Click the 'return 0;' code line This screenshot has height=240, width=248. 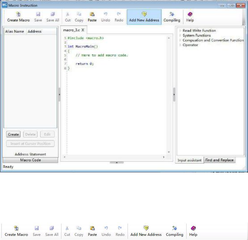[x=85, y=64]
